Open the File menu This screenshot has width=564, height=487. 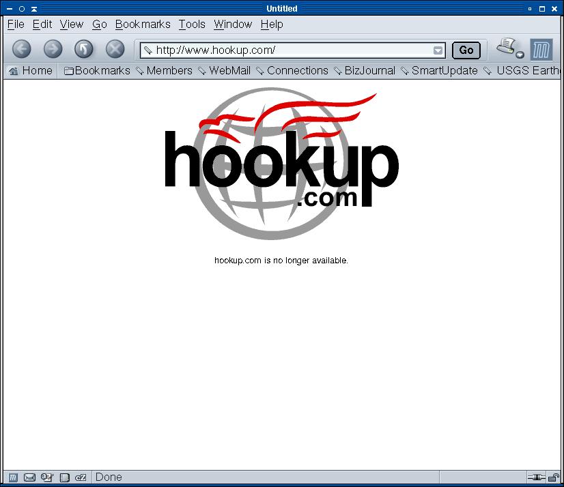(16, 25)
